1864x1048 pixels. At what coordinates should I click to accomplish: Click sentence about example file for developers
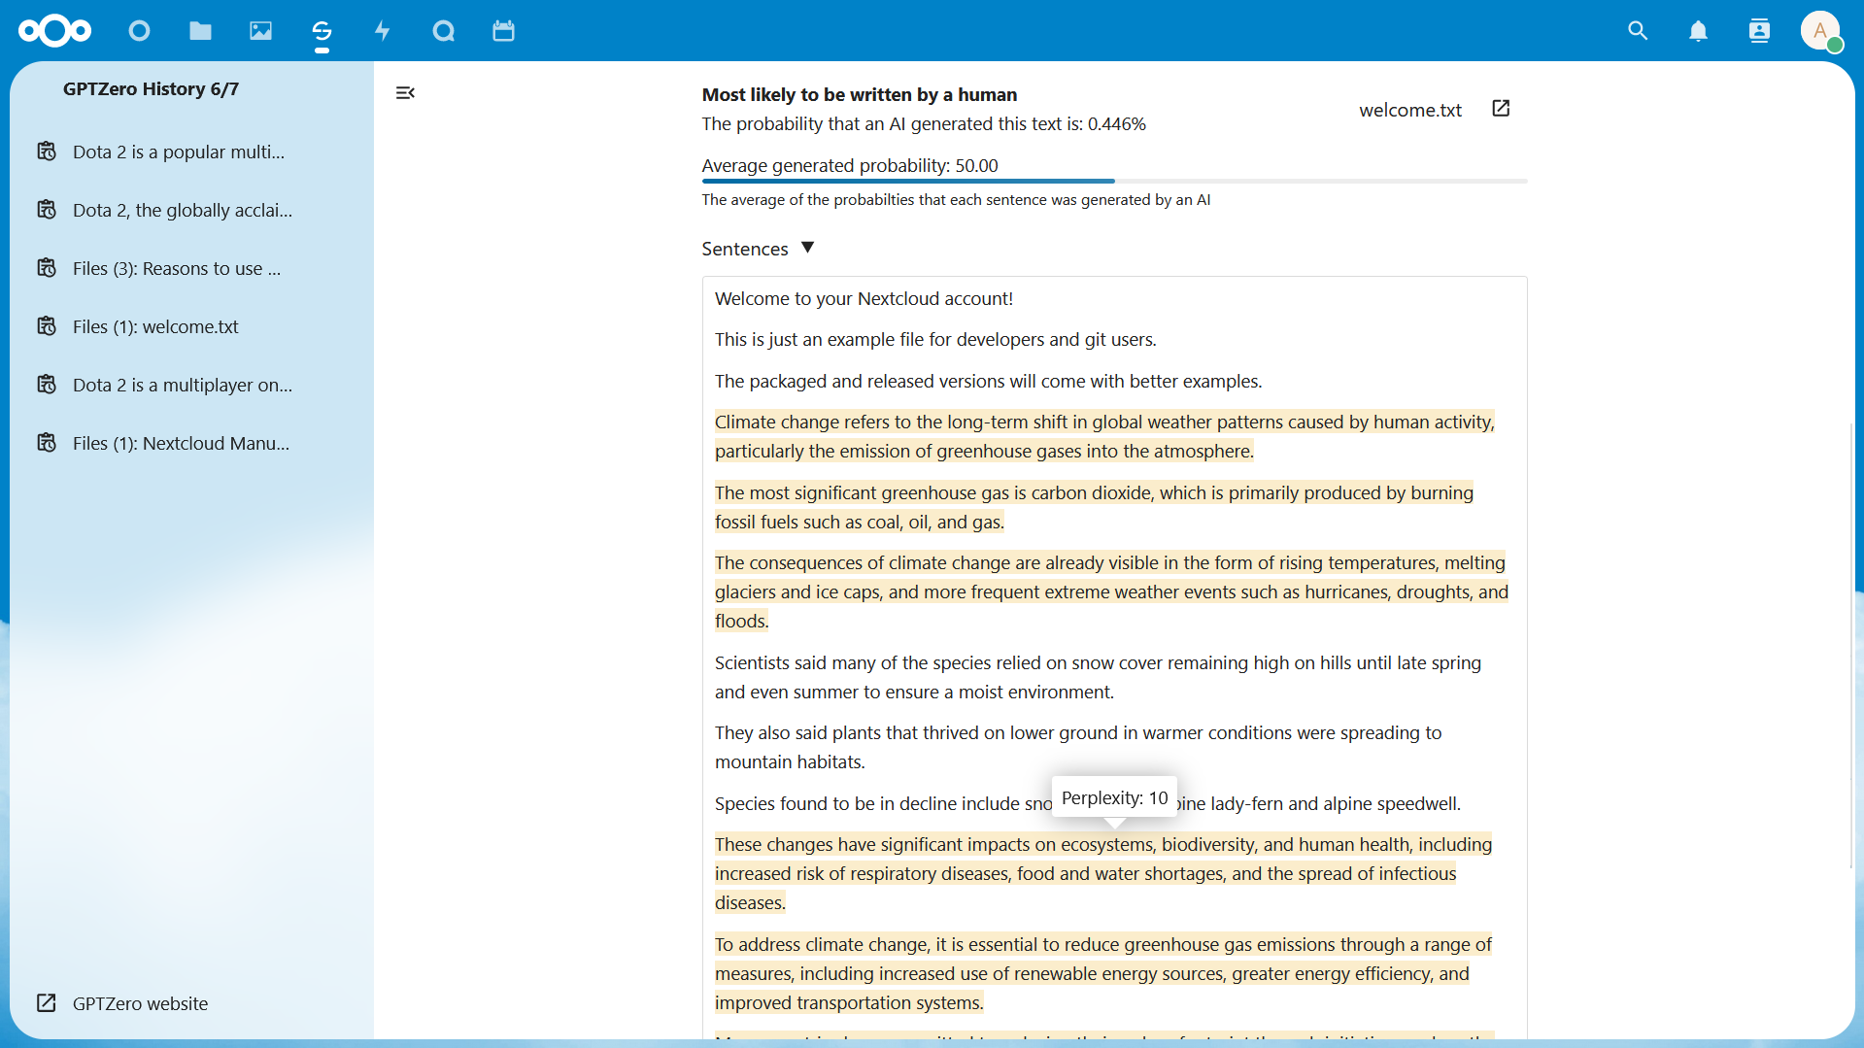(x=935, y=339)
